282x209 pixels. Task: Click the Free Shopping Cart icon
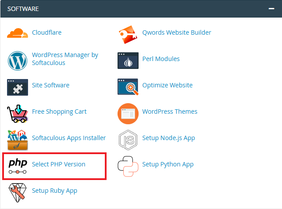18,112
